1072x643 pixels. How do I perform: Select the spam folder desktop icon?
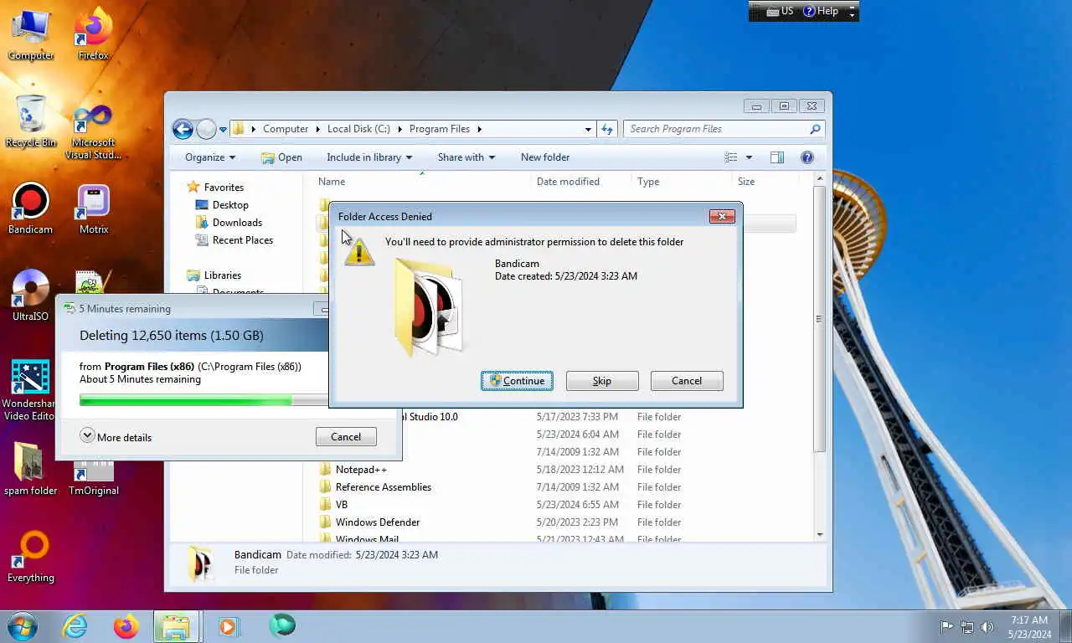(30, 470)
